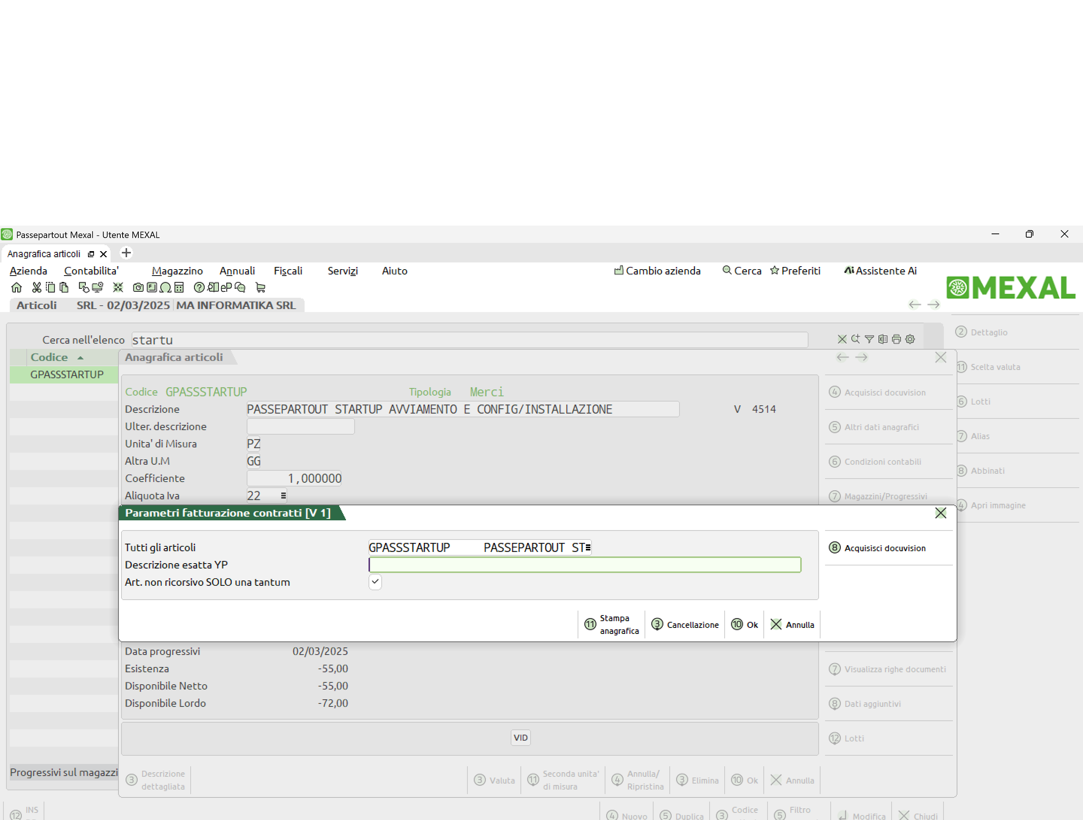Click Descrizione esatta YP input field
Image resolution: width=1083 pixels, height=820 pixels.
tap(585, 564)
